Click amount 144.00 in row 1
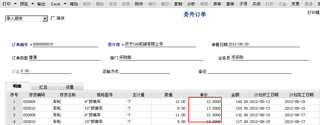320x125 pixels. [235, 102]
